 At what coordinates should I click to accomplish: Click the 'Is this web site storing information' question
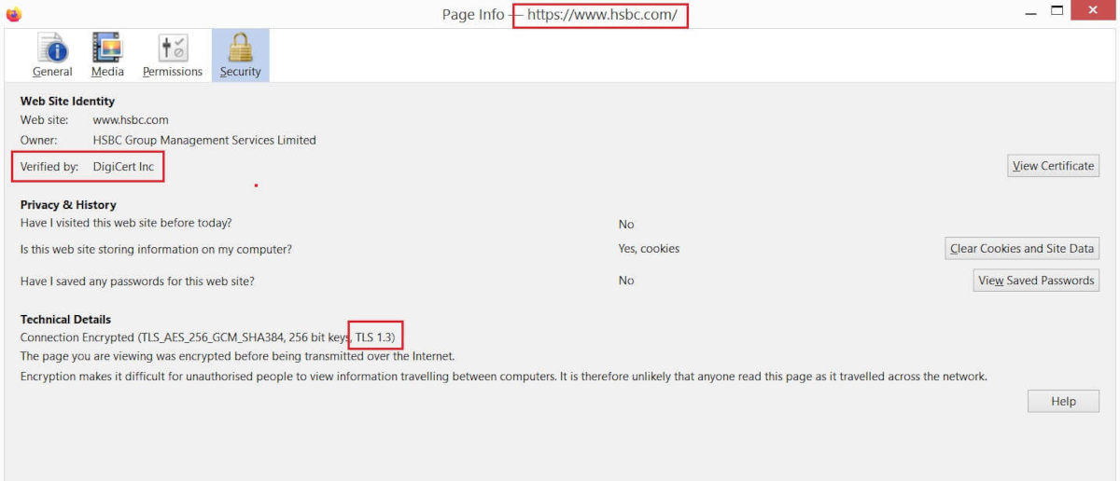click(156, 249)
